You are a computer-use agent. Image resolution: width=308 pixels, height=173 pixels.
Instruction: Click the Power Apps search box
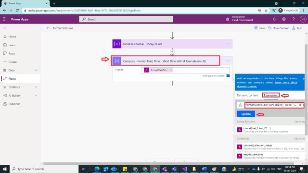(126, 19)
